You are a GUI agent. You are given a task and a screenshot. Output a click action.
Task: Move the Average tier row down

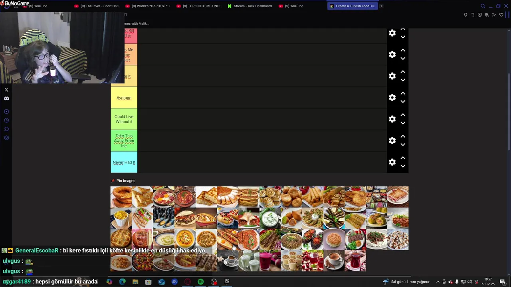403,102
